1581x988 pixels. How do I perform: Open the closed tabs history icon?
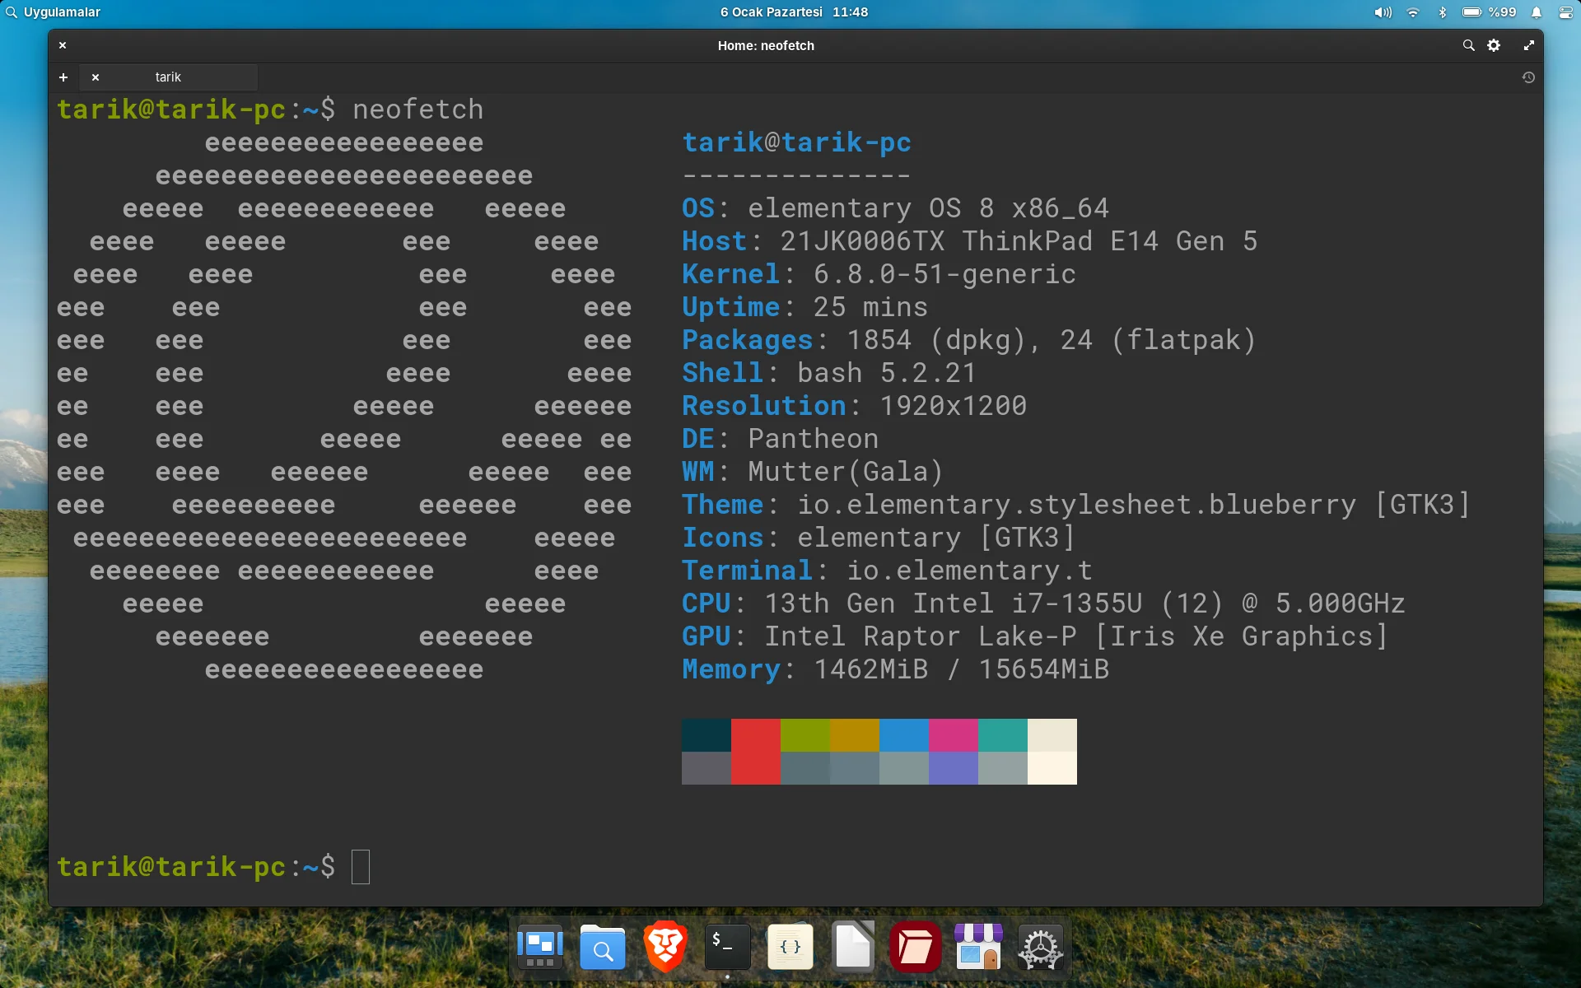point(1528,77)
